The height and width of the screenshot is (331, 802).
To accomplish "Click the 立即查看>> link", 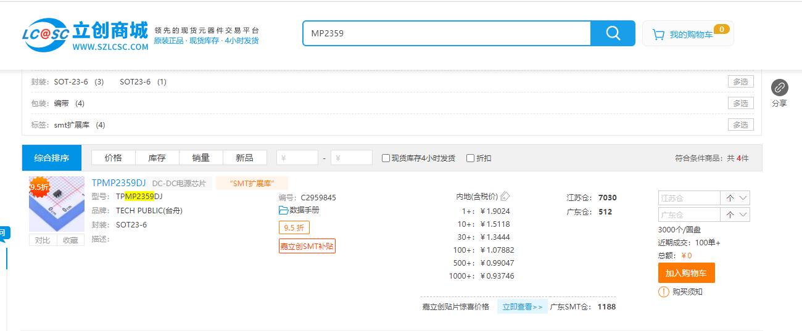I will 522,306.
